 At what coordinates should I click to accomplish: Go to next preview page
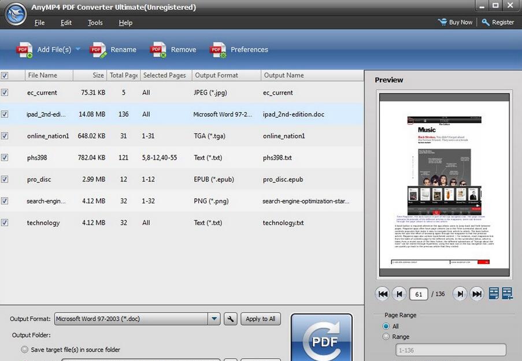pos(460,294)
